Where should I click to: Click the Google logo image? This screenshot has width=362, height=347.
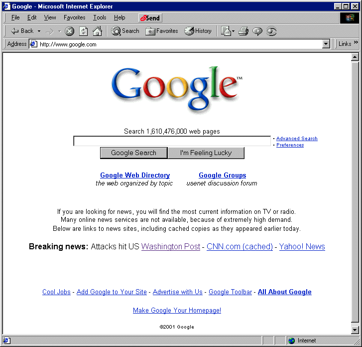tap(177, 90)
